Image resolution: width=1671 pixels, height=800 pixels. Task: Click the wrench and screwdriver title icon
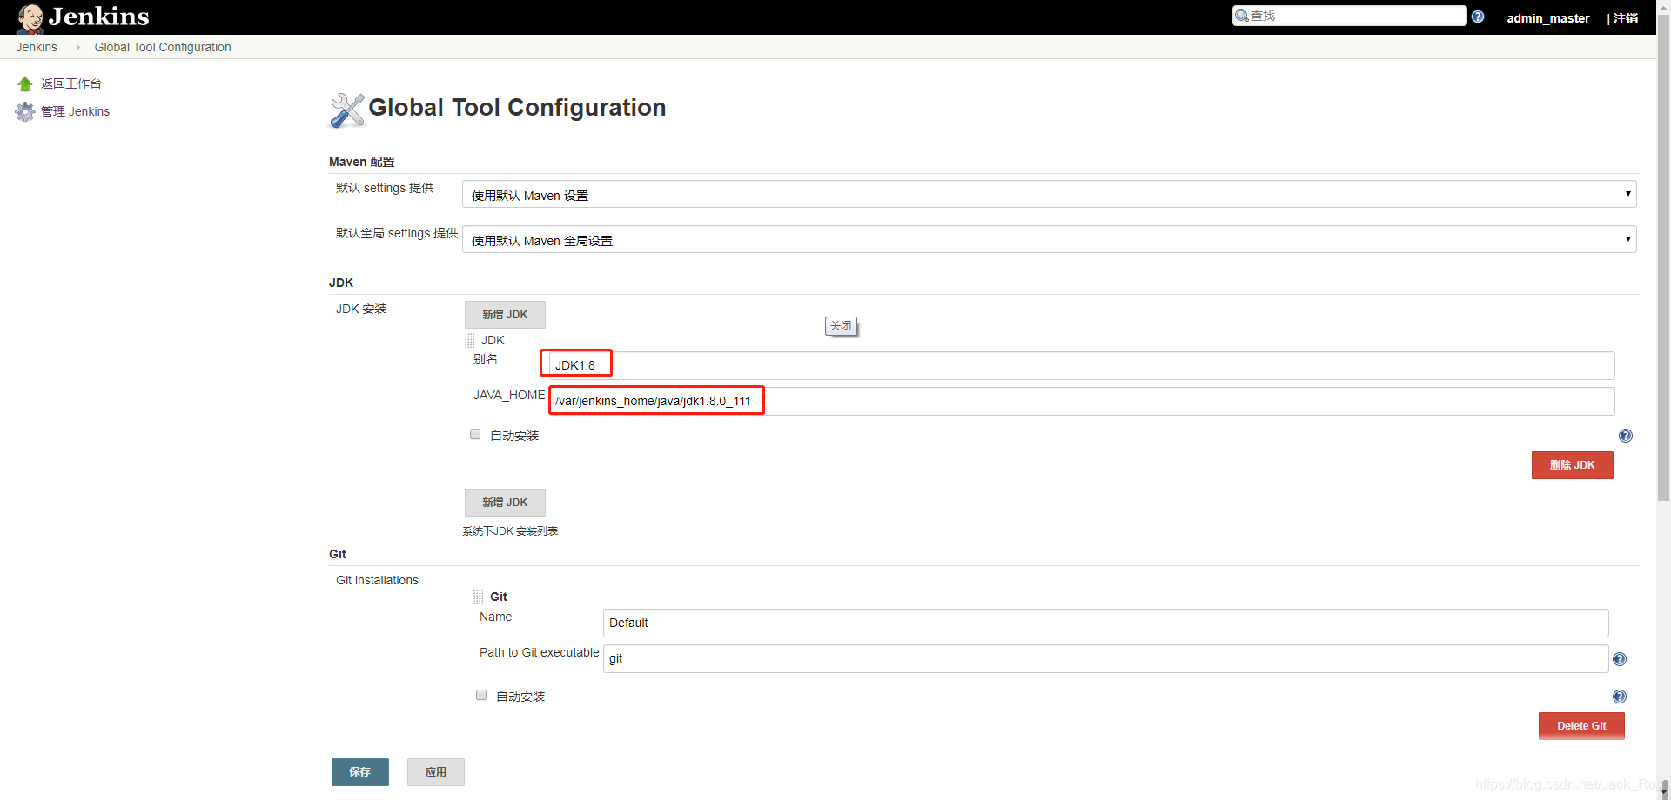point(347,110)
